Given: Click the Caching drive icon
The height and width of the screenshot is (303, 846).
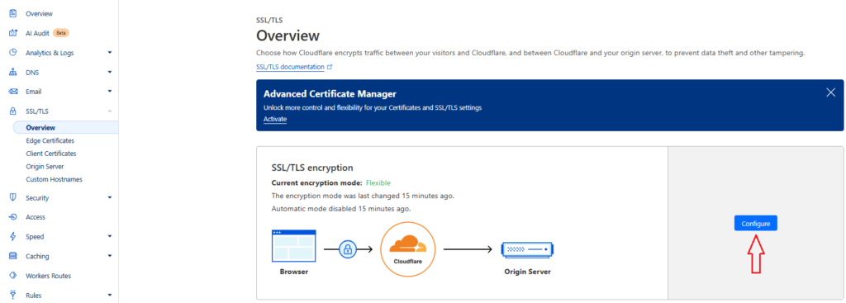Looking at the screenshot, I should [13, 256].
